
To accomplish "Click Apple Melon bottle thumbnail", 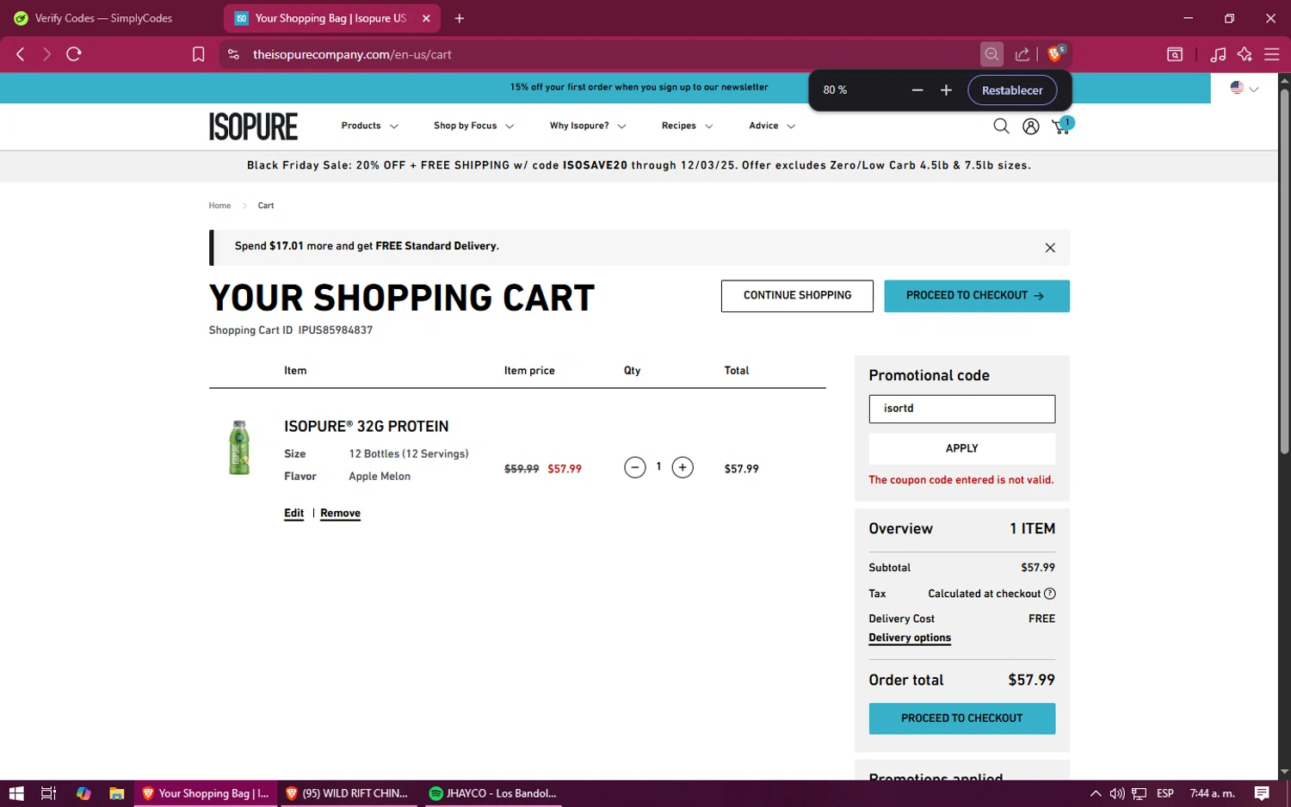I will pos(239,447).
